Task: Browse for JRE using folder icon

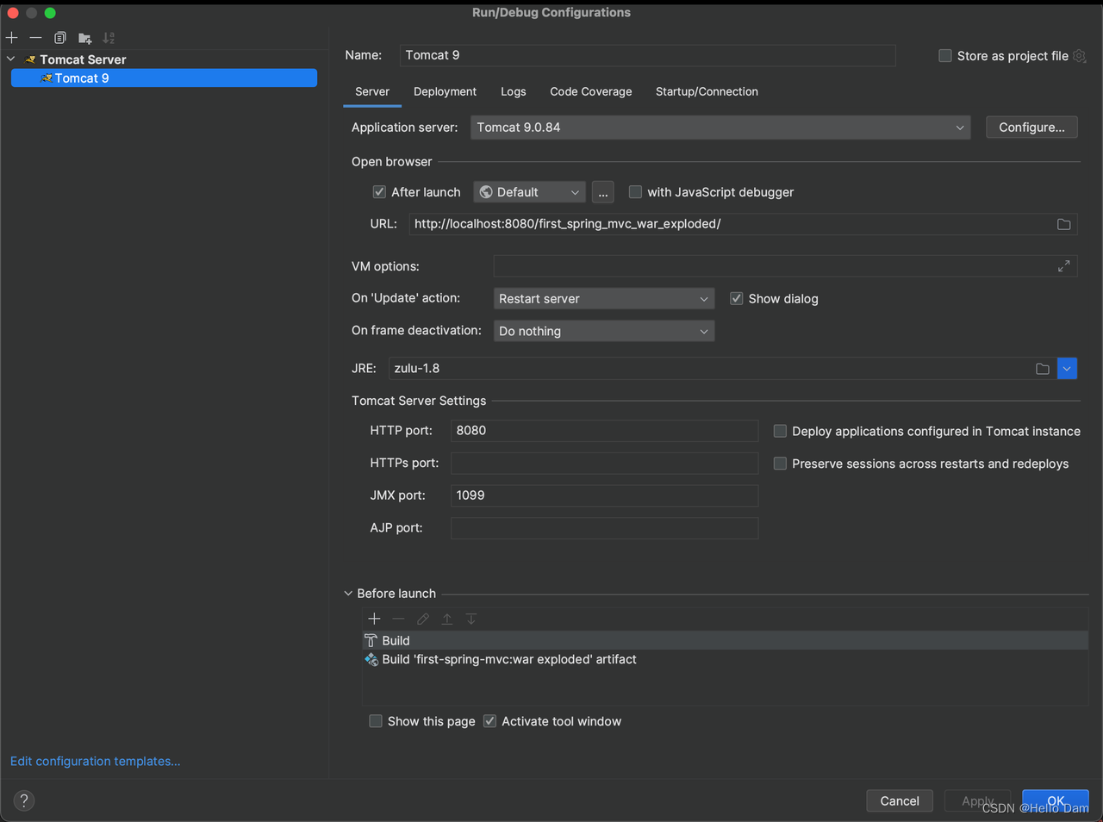Action: (1043, 369)
